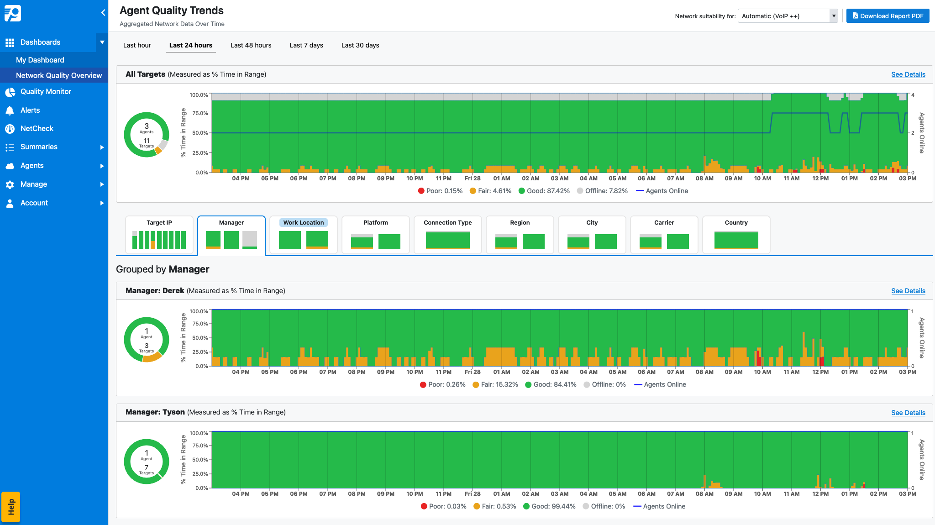The image size is (935, 525).
Task: Expand the Manage submenu chevron
Action: [x=101, y=184]
